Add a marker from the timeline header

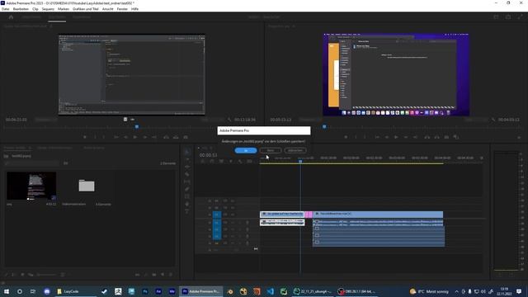click(x=231, y=162)
